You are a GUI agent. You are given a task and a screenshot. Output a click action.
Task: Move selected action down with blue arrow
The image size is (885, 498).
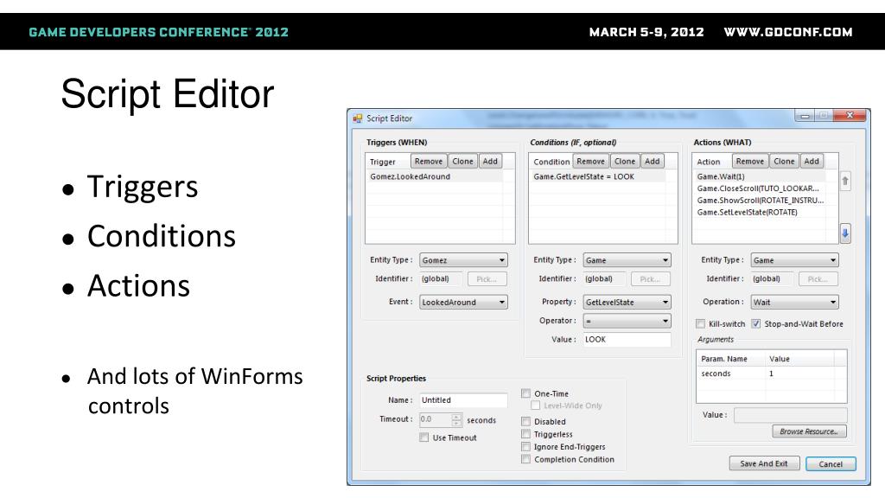[845, 233]
